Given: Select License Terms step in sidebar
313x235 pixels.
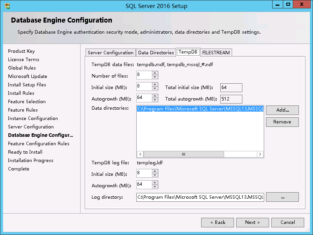Looking at the screenshot, I should (x=24, y=60).
